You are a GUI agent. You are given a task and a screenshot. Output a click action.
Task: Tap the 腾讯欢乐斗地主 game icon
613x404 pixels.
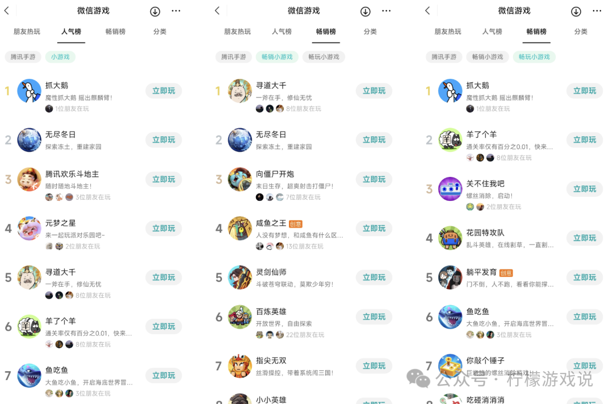tap(30, 179)
